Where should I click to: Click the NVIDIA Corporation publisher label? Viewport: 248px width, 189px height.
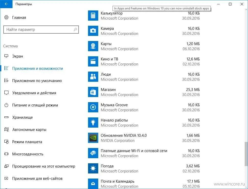pos(118,141)
